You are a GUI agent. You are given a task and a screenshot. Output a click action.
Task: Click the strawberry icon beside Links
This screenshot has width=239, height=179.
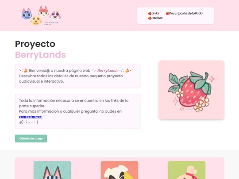click(x=150, y=13)
